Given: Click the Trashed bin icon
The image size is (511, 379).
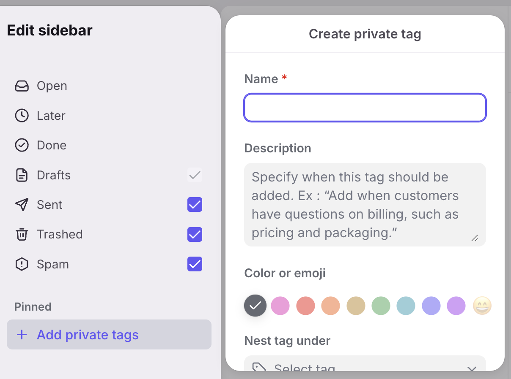Looking at the screenshot, I should (22, 234).
